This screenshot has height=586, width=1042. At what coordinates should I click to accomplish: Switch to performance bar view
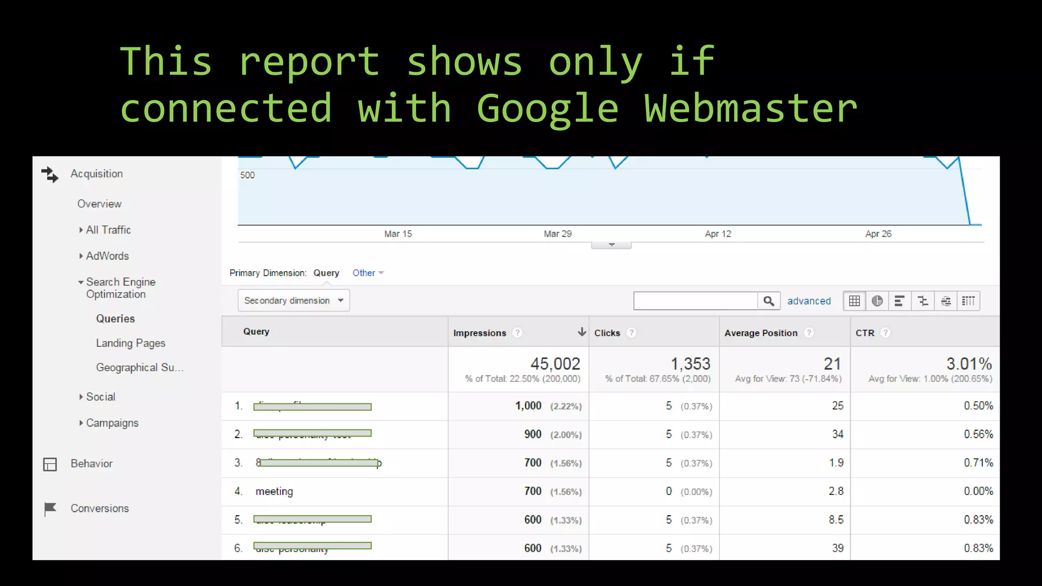900,301
